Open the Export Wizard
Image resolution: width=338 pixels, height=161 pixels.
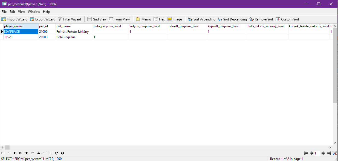pos(43,19)
